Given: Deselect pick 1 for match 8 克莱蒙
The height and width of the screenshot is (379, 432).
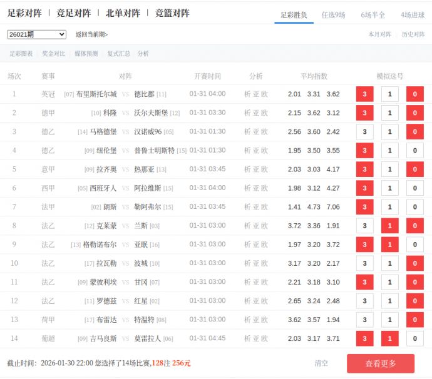Looking at the screenshot, I should (389, 226).
